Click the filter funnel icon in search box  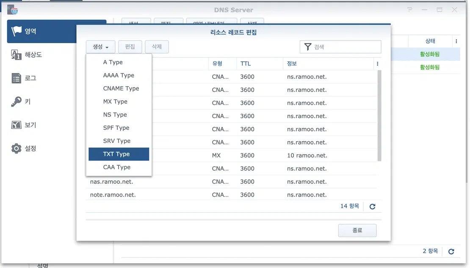point(307,46)
